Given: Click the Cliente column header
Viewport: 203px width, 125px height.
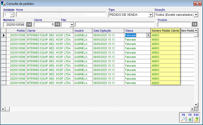Looking at the screenshot, I should [49, 31].
